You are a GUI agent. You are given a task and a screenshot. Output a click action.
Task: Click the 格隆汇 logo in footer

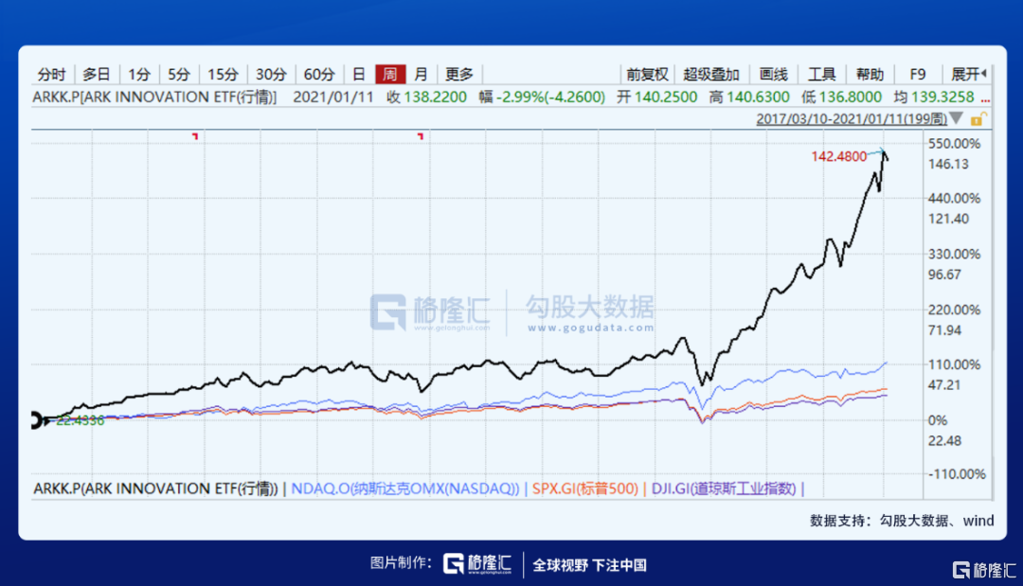(478, 564)
